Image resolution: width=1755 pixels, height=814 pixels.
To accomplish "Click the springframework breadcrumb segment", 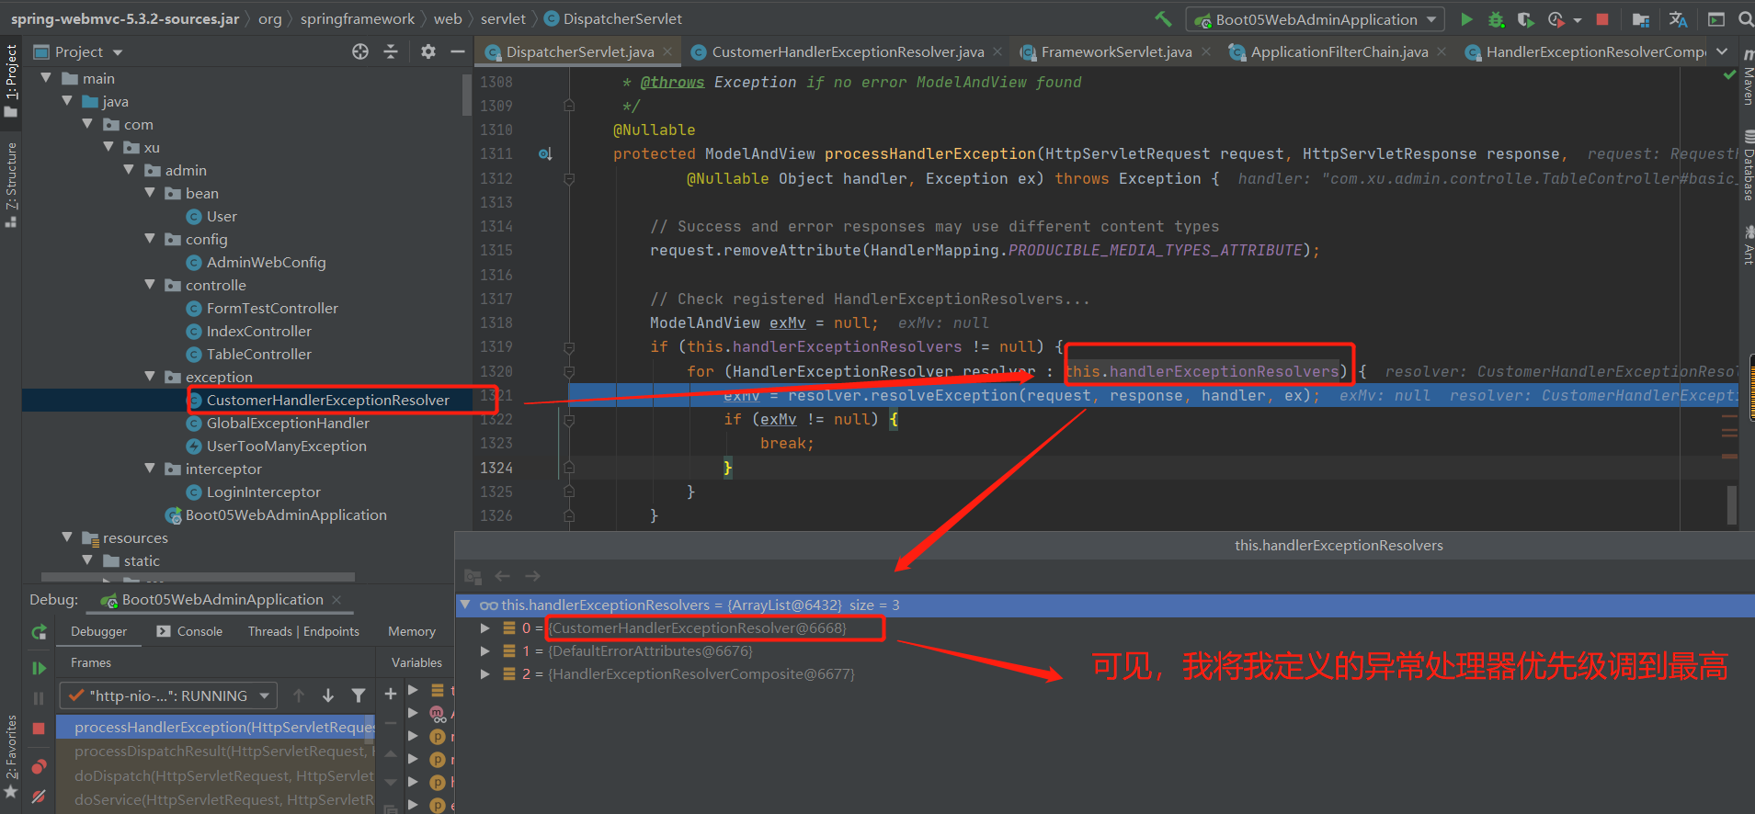I will pos(358,18).
